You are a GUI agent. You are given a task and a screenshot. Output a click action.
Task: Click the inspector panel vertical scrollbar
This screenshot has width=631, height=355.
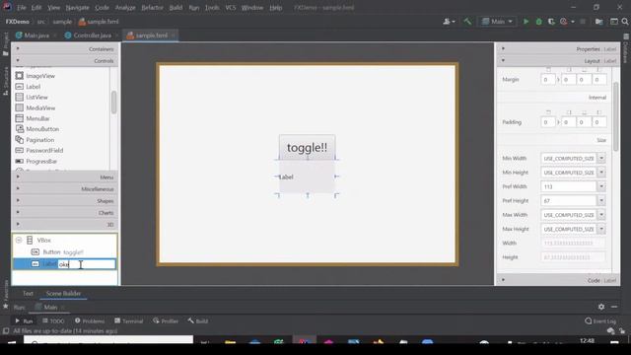tap(615, 116)
